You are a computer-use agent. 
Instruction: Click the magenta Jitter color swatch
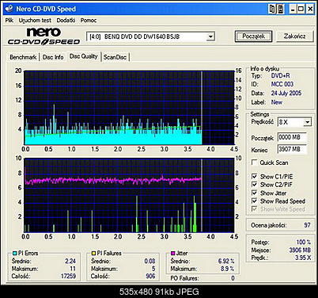tap(173, 253)
